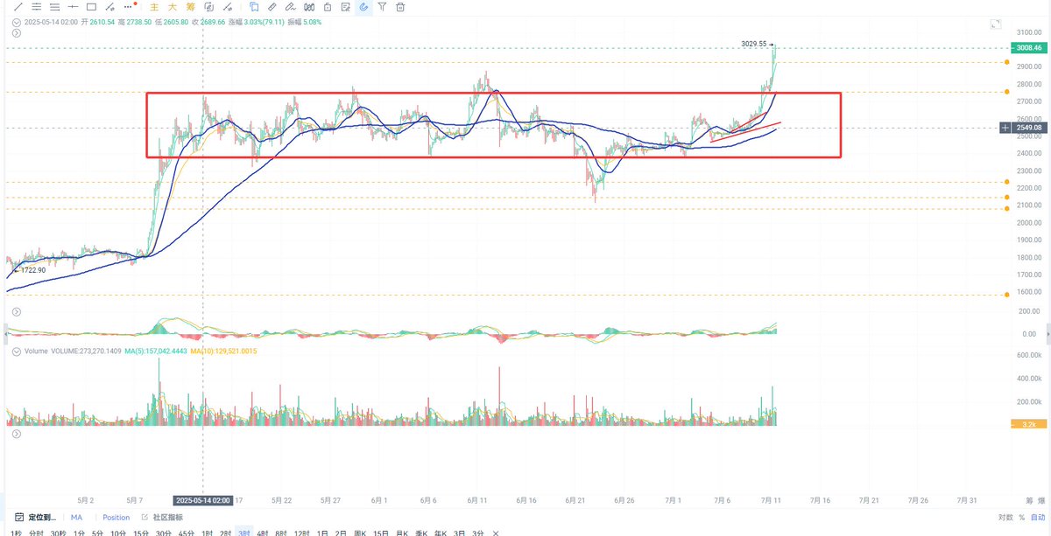1051x536 pixels.
Task: Open the 定位到 date locator
Action: [36, 517]
